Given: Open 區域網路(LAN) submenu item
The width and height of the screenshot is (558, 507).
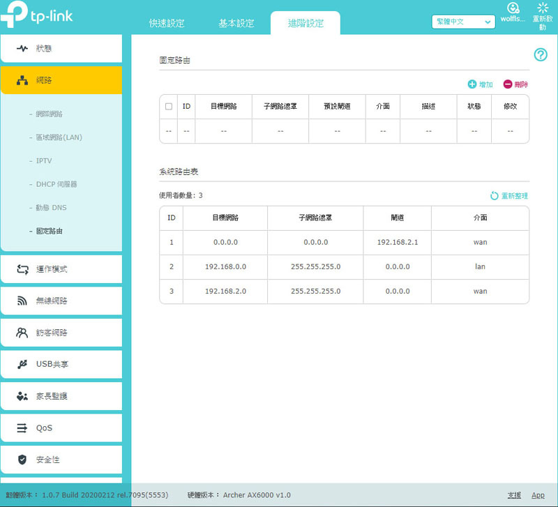Looking at the screenshot, I should pos(59,137).
